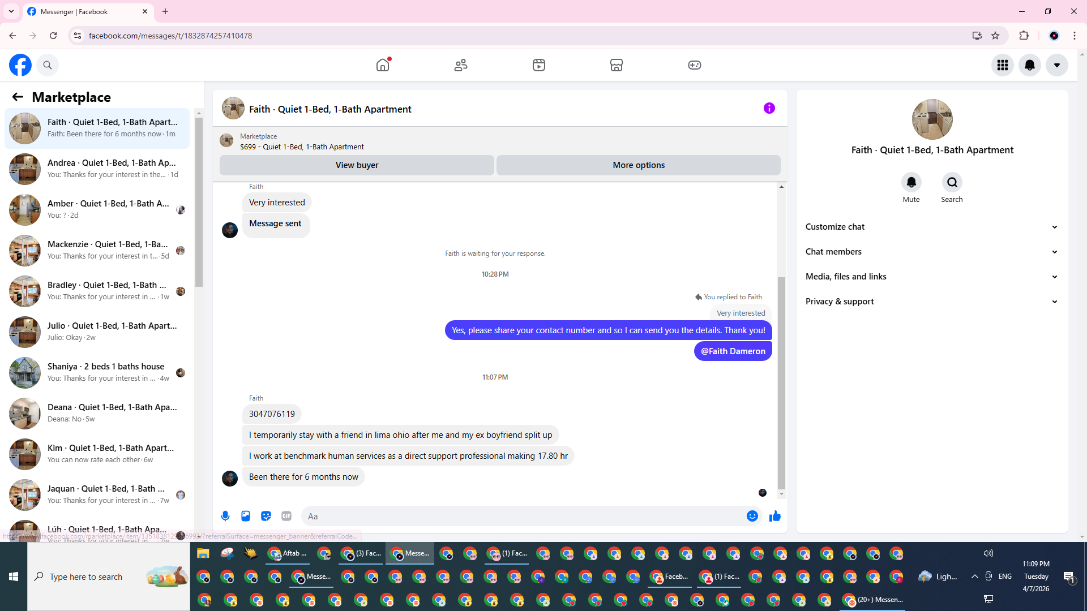Open File Explorer from taskbar
The width and height of the screenshot is (1087, 611).
point(203,553)
